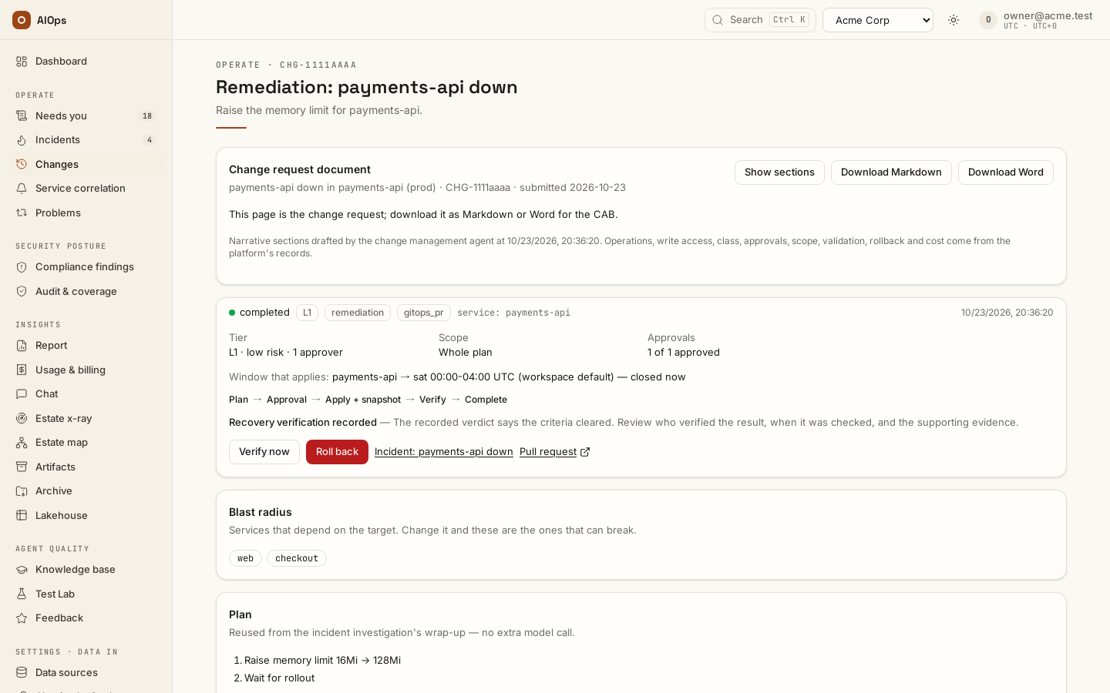
Task: Click the Estate map network icon
Action: (22, 443)
